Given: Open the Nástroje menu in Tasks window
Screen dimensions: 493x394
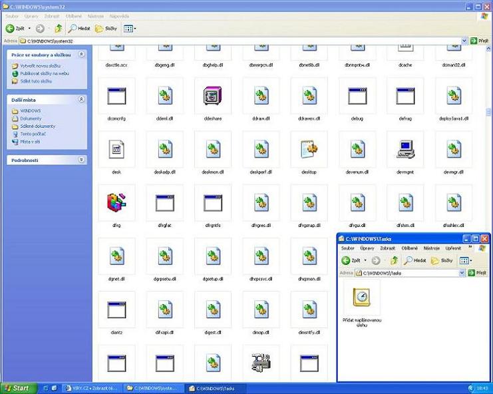Looking at the screenshot, I should point(431,248).
